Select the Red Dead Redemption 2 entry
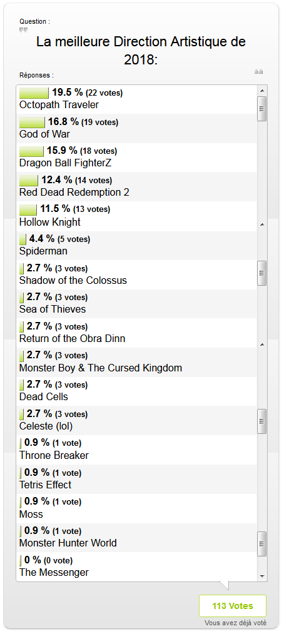Image resolution: width=284 pixels, height=639 pixels. pos(136,187)
